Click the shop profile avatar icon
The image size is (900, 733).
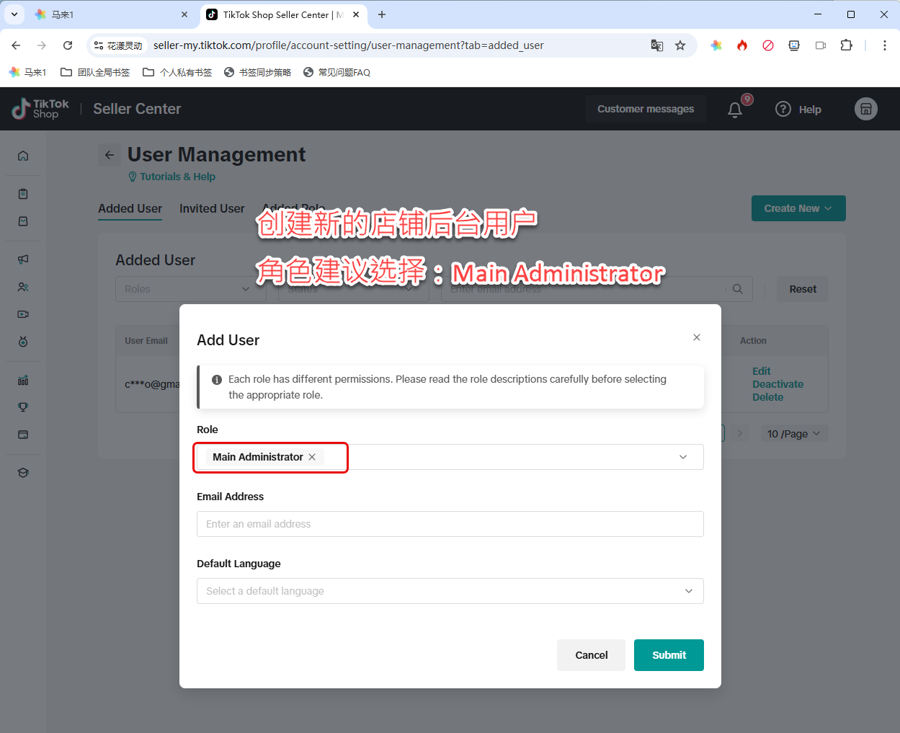click(865, 109)
